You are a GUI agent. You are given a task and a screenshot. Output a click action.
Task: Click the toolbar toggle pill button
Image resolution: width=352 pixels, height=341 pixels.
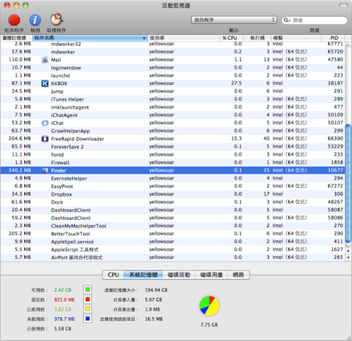pos(343,5)
